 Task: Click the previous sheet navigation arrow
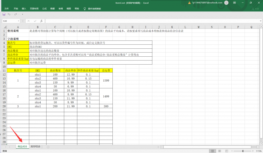[6, 147]
